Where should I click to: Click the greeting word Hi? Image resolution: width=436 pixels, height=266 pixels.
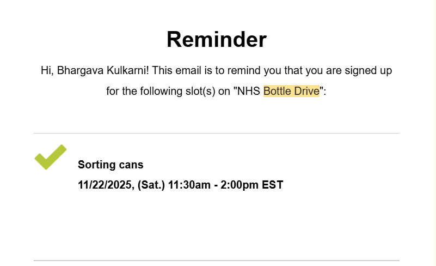[46, 71]
